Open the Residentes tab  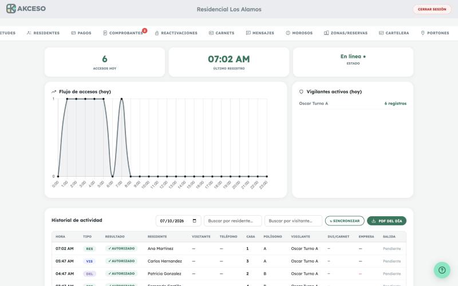tap(44, 33)
